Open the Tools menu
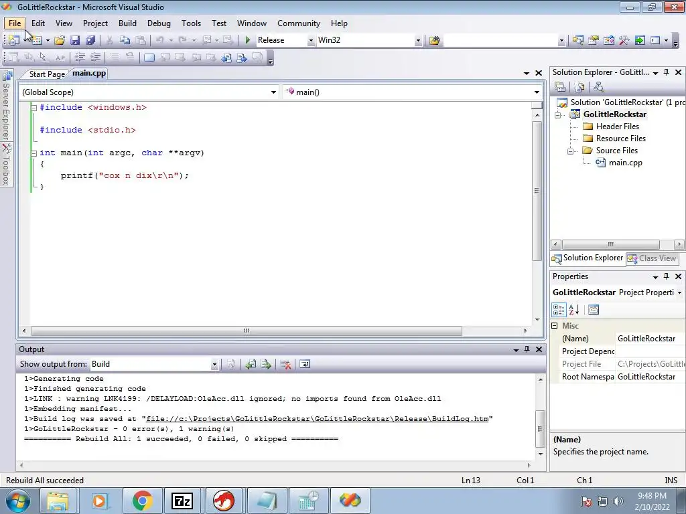 pos(191,23)
